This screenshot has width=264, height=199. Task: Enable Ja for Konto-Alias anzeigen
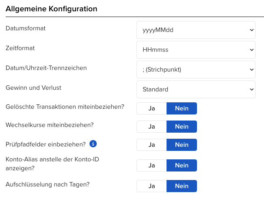click(151, 165)
